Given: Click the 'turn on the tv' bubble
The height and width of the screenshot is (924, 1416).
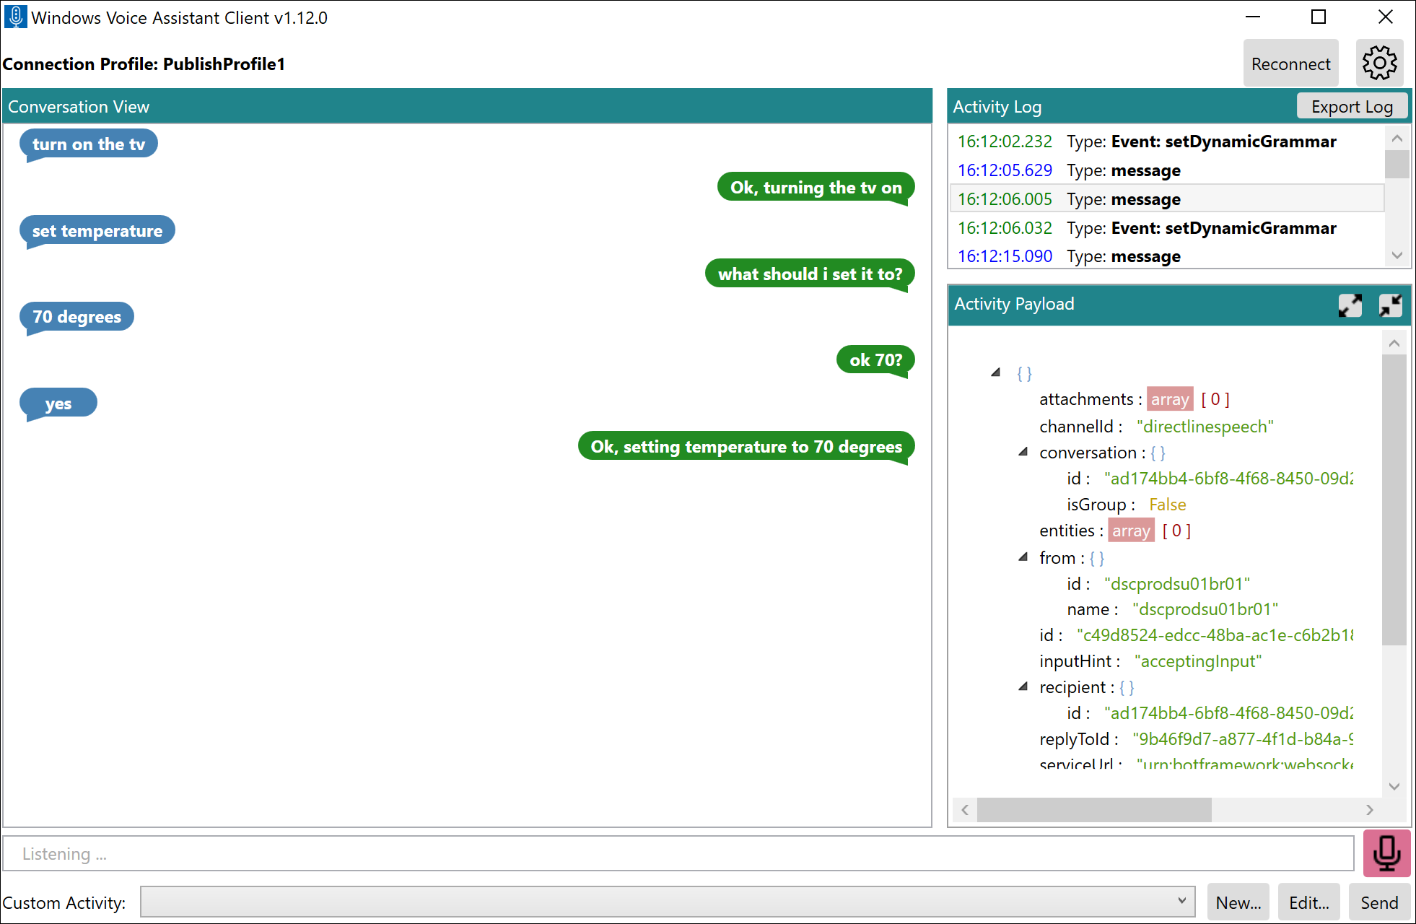Looking at the screenshot, I should (x=89, y=144).
